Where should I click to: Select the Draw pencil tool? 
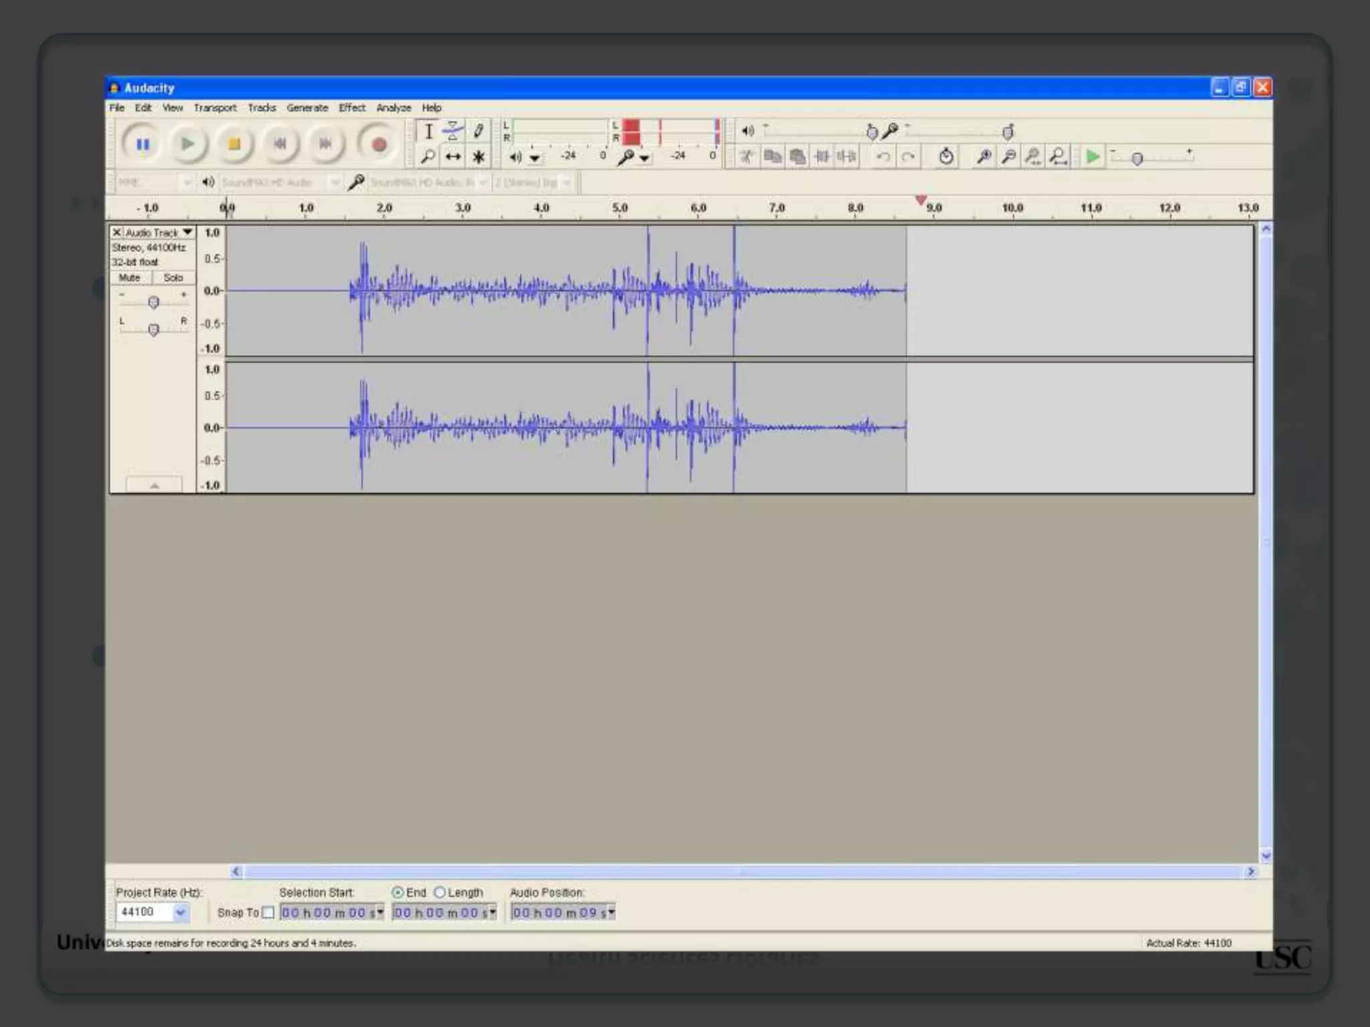point(478,130)
